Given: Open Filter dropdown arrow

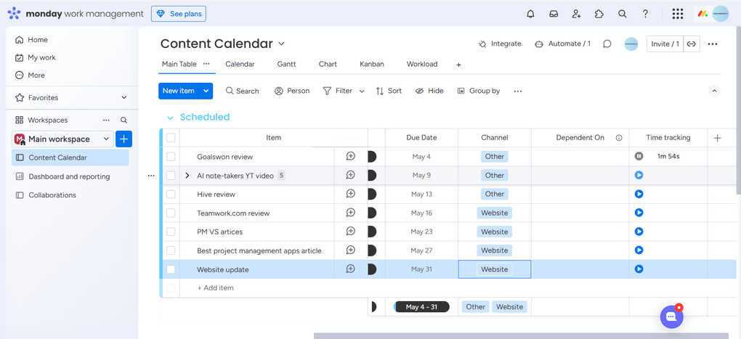Looking at the screenshot, I should pos(362,91).
